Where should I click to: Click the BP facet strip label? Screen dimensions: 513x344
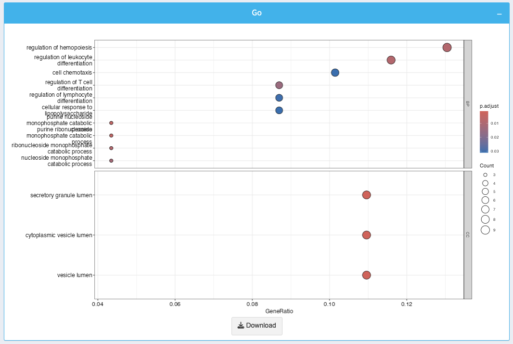click(x=467, y=104)
